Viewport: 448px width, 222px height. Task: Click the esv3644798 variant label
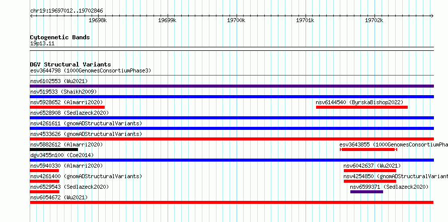pyautogui.click(x=91, y=70)
